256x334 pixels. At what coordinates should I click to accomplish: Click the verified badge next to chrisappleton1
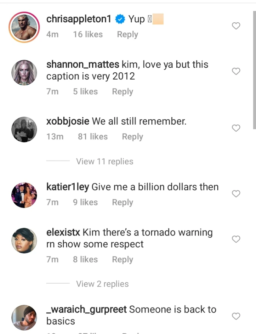click(x=120, y=19)
